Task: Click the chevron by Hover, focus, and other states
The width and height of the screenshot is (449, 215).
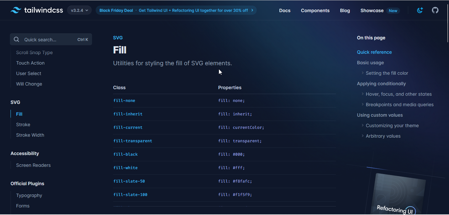Action: (x=363, y=94)
